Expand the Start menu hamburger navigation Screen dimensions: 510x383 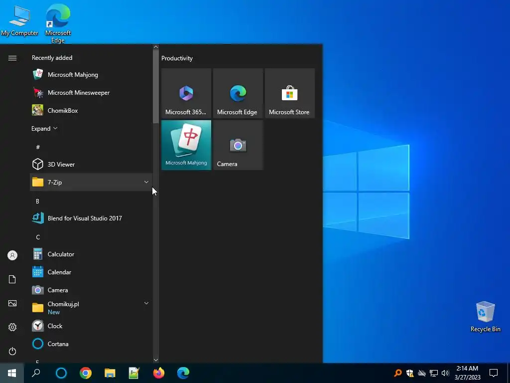[x=12, y=58]
